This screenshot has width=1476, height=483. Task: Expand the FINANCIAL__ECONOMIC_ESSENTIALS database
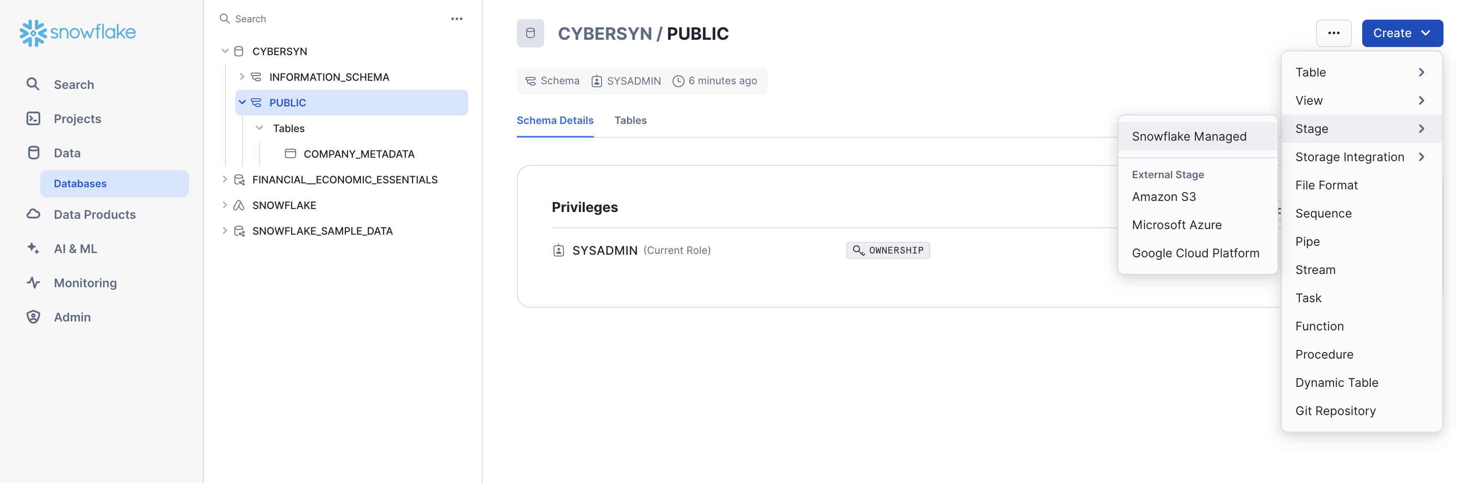point(225,180)
